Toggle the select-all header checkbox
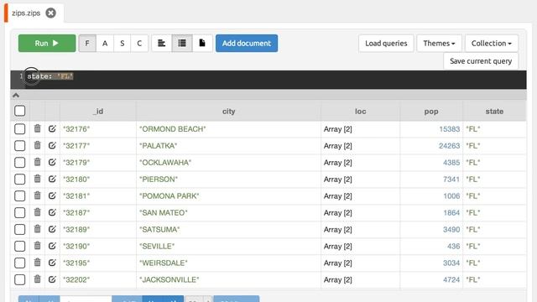This screenshot has height=302, width=537. coord(20,111)
